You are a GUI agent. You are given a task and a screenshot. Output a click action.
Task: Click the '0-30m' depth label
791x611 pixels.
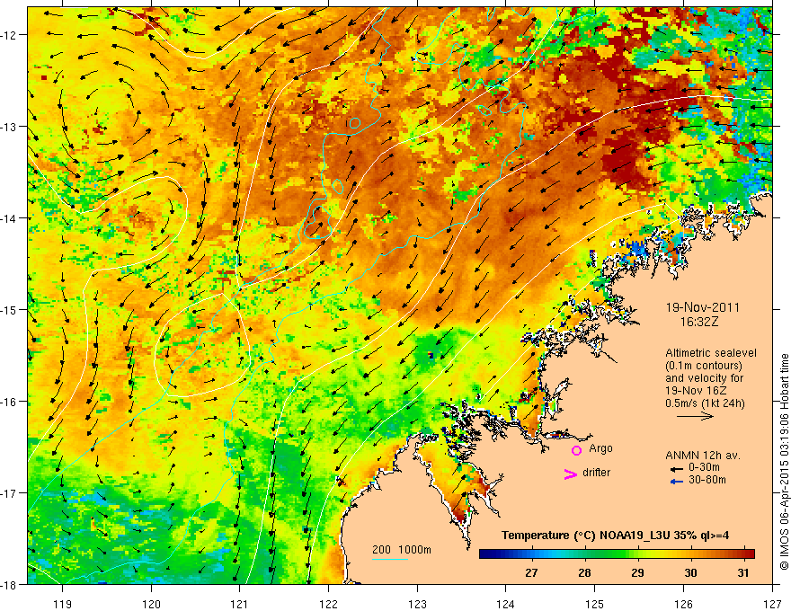[704, 467]
